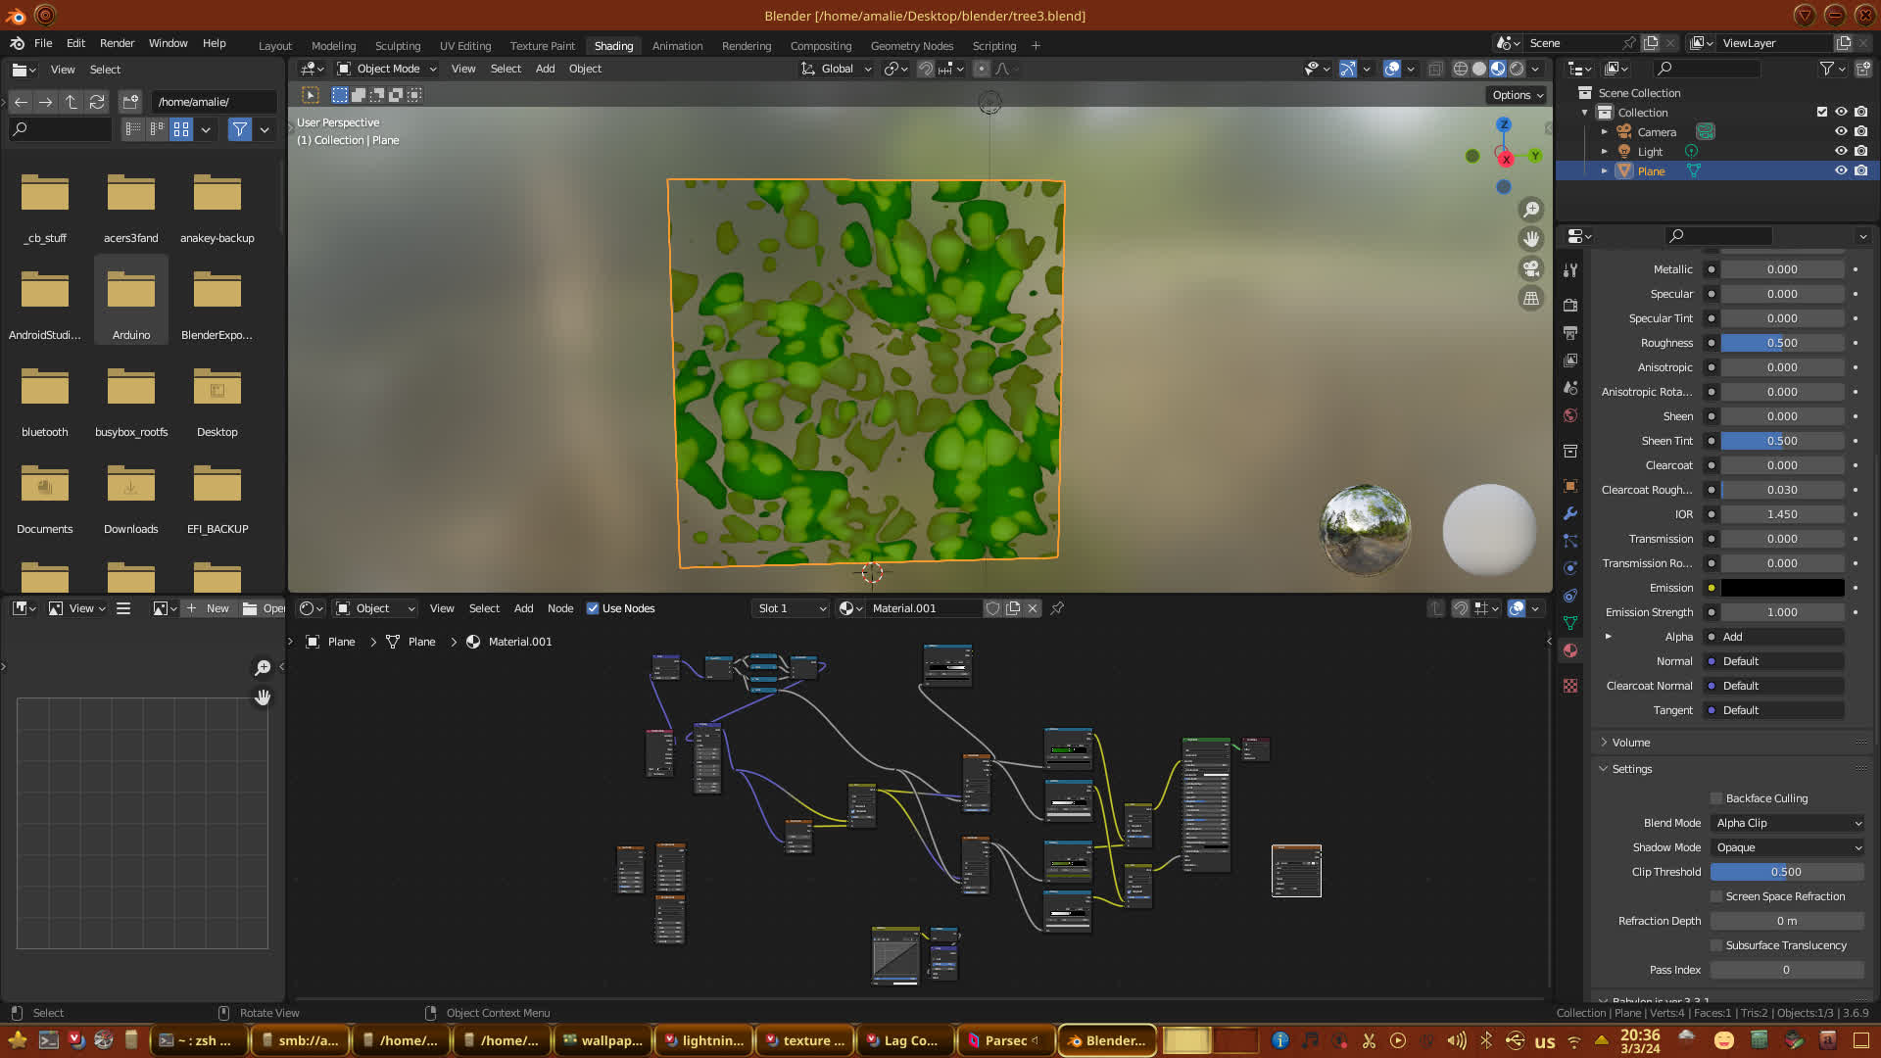The image size is (1881, 1058).
Task: Open Modifier properties wrench icon
Action: 1570,513
